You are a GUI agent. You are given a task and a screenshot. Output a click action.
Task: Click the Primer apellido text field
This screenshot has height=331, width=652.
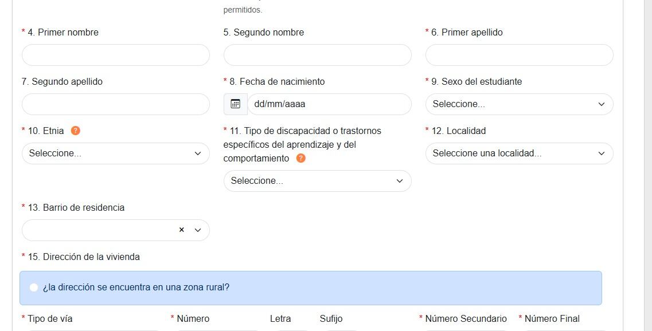click(519, 55)
